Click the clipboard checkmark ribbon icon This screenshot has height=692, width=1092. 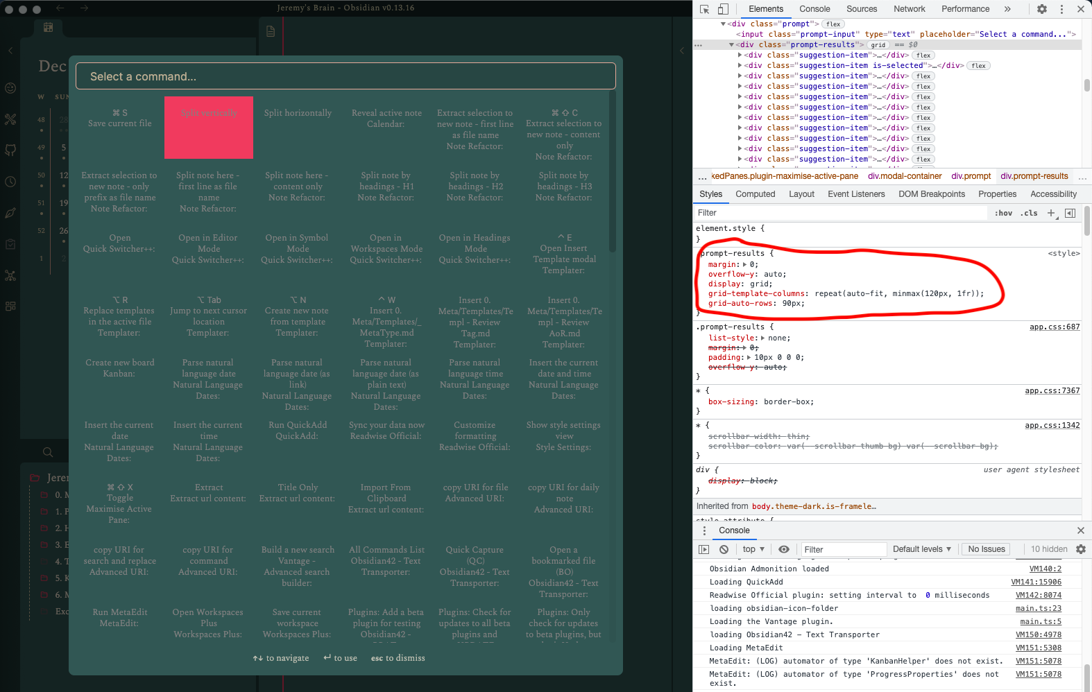coord(10,244)
